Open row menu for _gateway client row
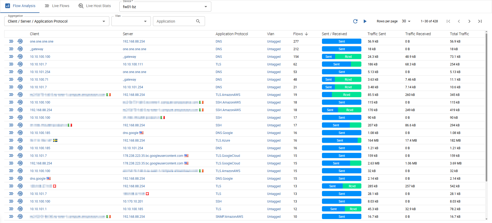This screenshot has width=492, height=223. click(11, 49)
